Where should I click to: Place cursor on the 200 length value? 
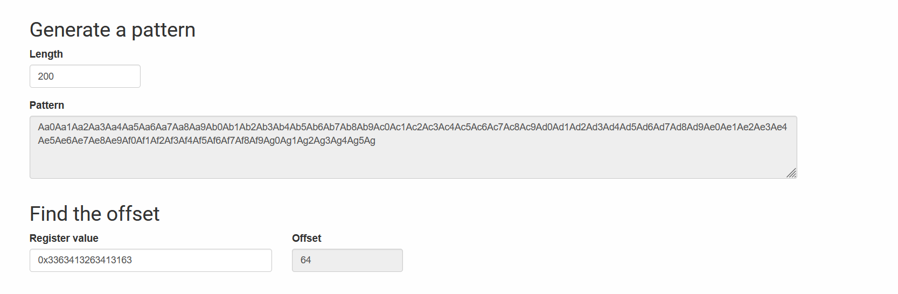(x=46, y=76)
